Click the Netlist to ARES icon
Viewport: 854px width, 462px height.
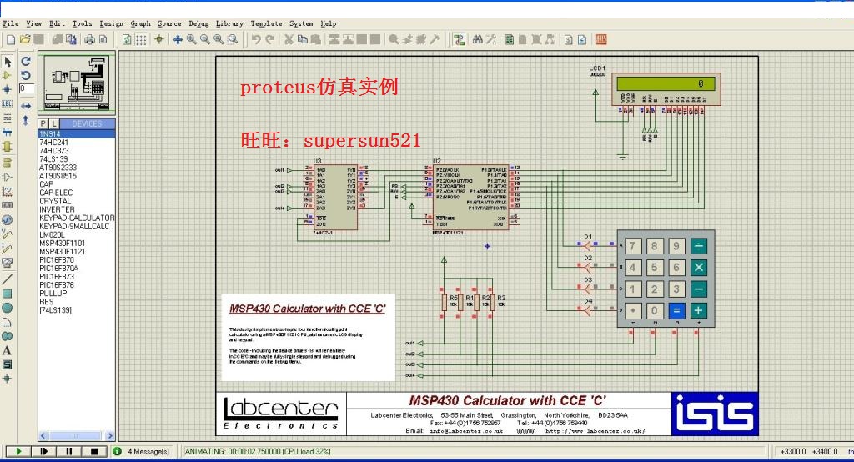[601, 39]
